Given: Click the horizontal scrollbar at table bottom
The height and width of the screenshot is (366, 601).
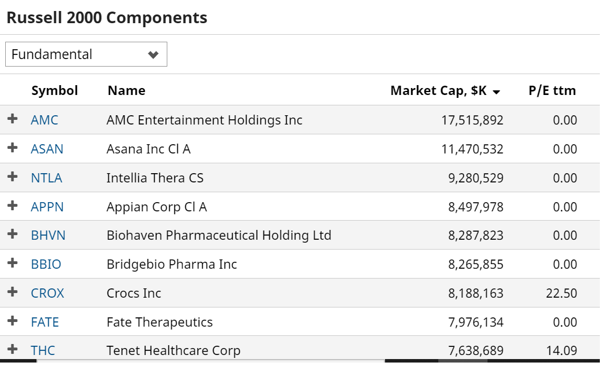Looking at the screenshot, I should (300, 361).
